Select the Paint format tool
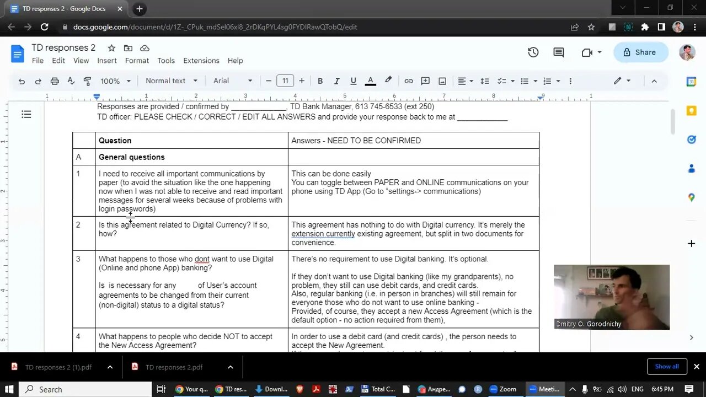 pyautogui.click(x=87, y=81)
